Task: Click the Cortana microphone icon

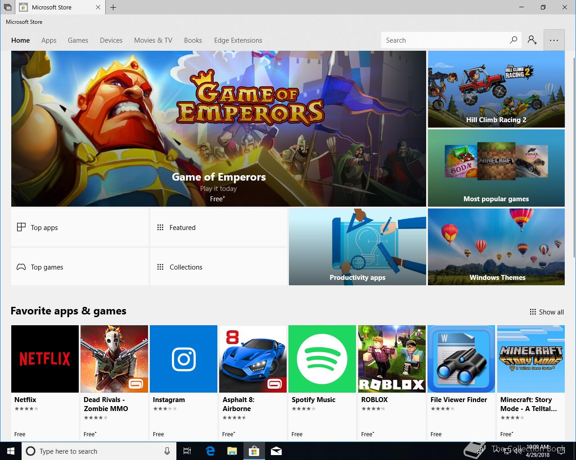Action: 167,451
